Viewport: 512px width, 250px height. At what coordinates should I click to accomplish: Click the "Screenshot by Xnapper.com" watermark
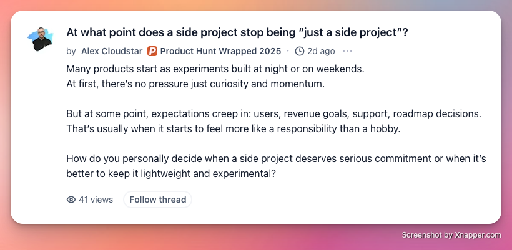pyautogui.click(x=451, y=235)
